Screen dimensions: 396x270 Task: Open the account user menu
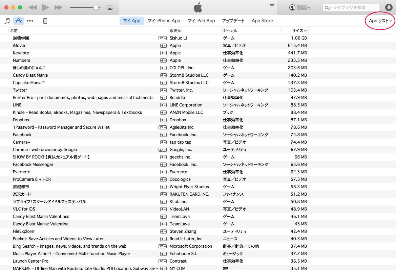(x=299, y=7)
